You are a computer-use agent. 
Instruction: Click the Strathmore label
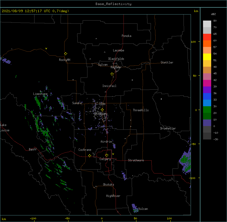click(136, 160)
